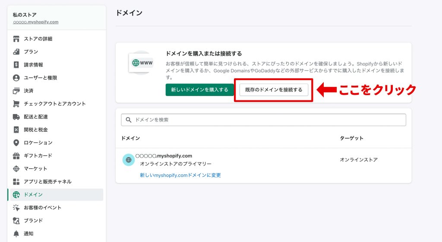Image resolution: width=442 pixels, height=242 pixels.
Task: Click 新しいmyshopify.comドメインに変更 link
Action: coord(180,175)
